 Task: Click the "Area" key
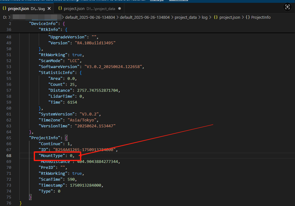56,78
